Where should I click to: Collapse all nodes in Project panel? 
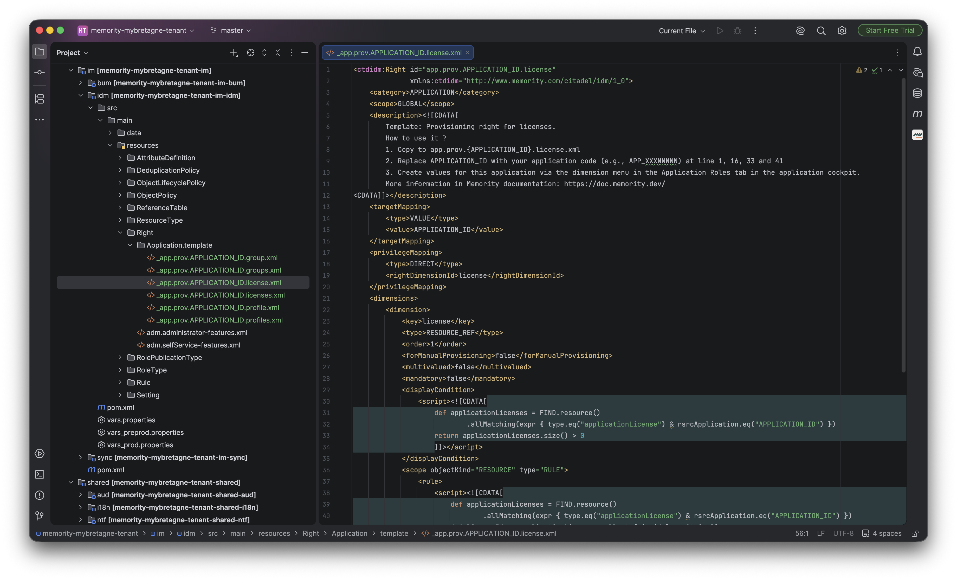(x=278, y=53)
